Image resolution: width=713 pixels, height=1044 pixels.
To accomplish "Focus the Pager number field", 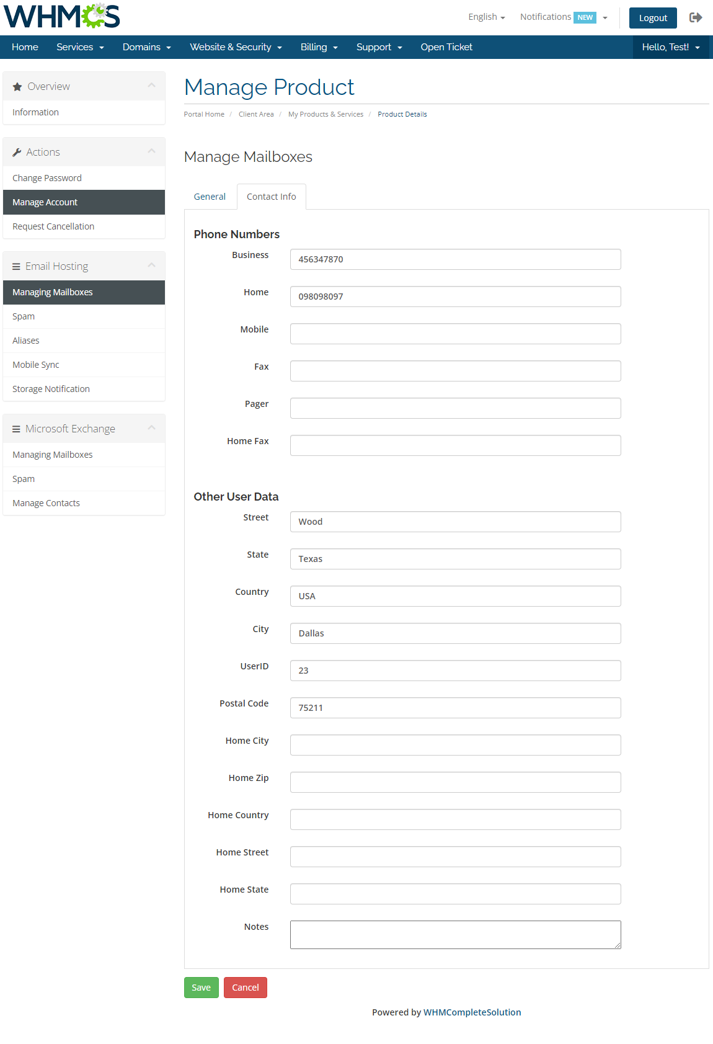I will pyautogui.click(x=455, y=408).
